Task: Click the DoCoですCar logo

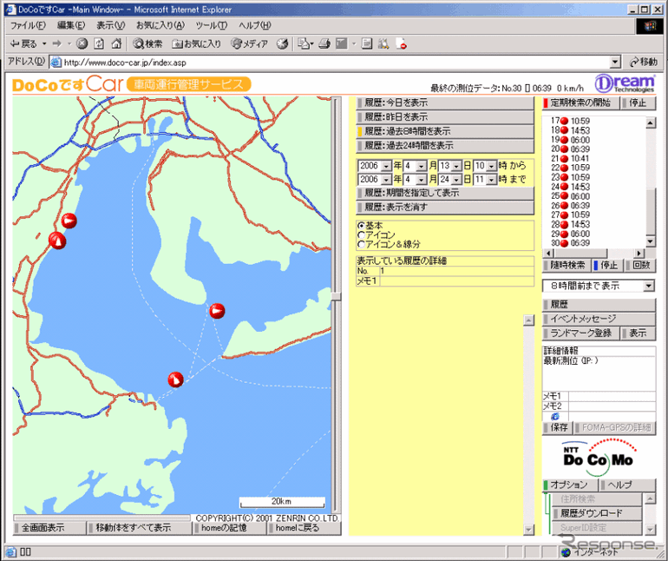Action: click(x=68, y=84)
